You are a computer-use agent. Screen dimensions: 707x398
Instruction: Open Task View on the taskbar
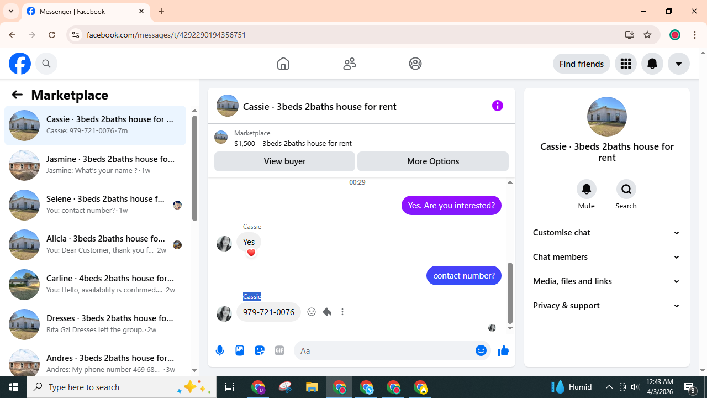(230, 387)
